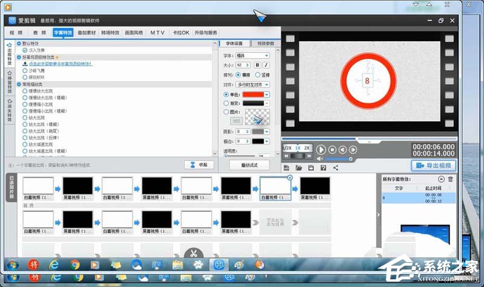
Task: Select the 图片 image fill option
Action: [x=232, y=112]
